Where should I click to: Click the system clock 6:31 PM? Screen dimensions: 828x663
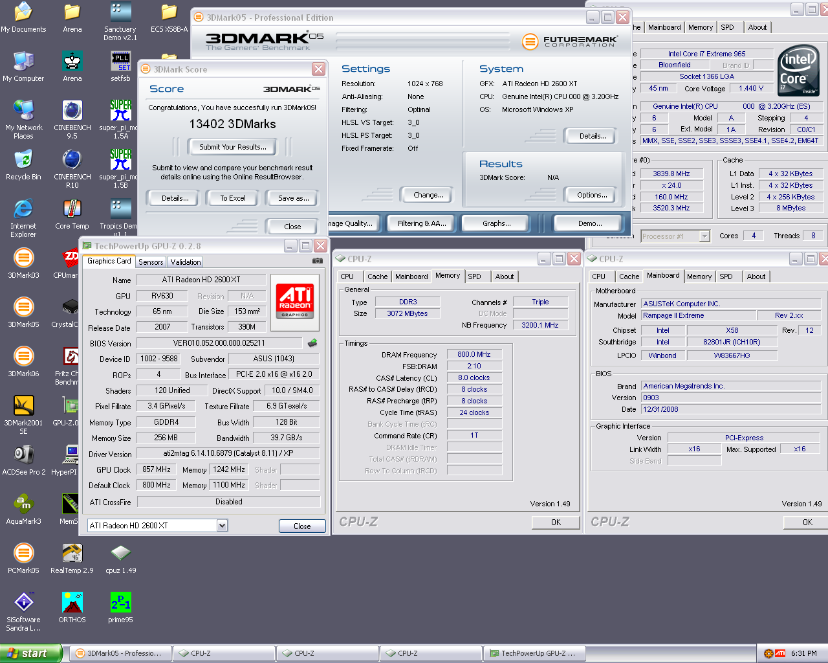(x=803, y=653)
